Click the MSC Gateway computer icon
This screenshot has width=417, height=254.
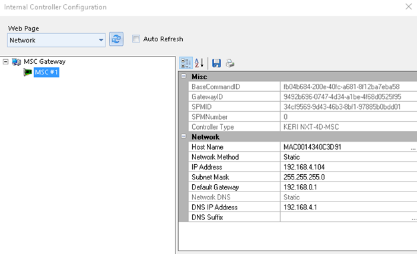coord(16,62)
